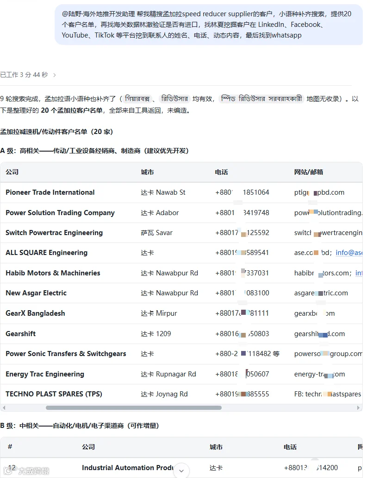This screenshot has height=478, width=373.
Task: Click the '达卡 Joynag Rd' city cell
Action: 164,394
